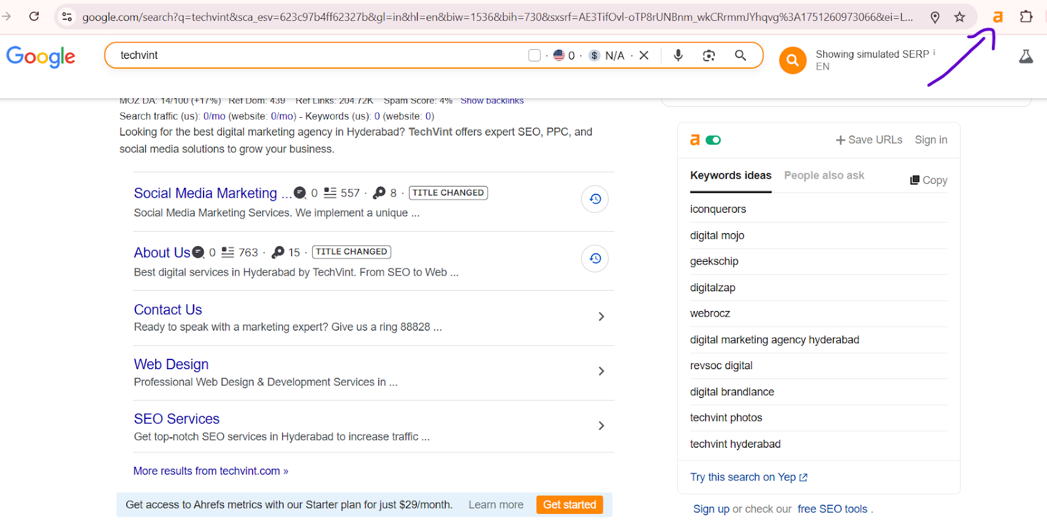Image resolution: width=1047 pixels, height=525 pixels.
Task: Click the browser address bar URL
Action: [497, 17]
